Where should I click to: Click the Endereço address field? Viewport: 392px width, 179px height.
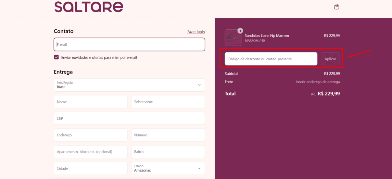coord(90,135)
